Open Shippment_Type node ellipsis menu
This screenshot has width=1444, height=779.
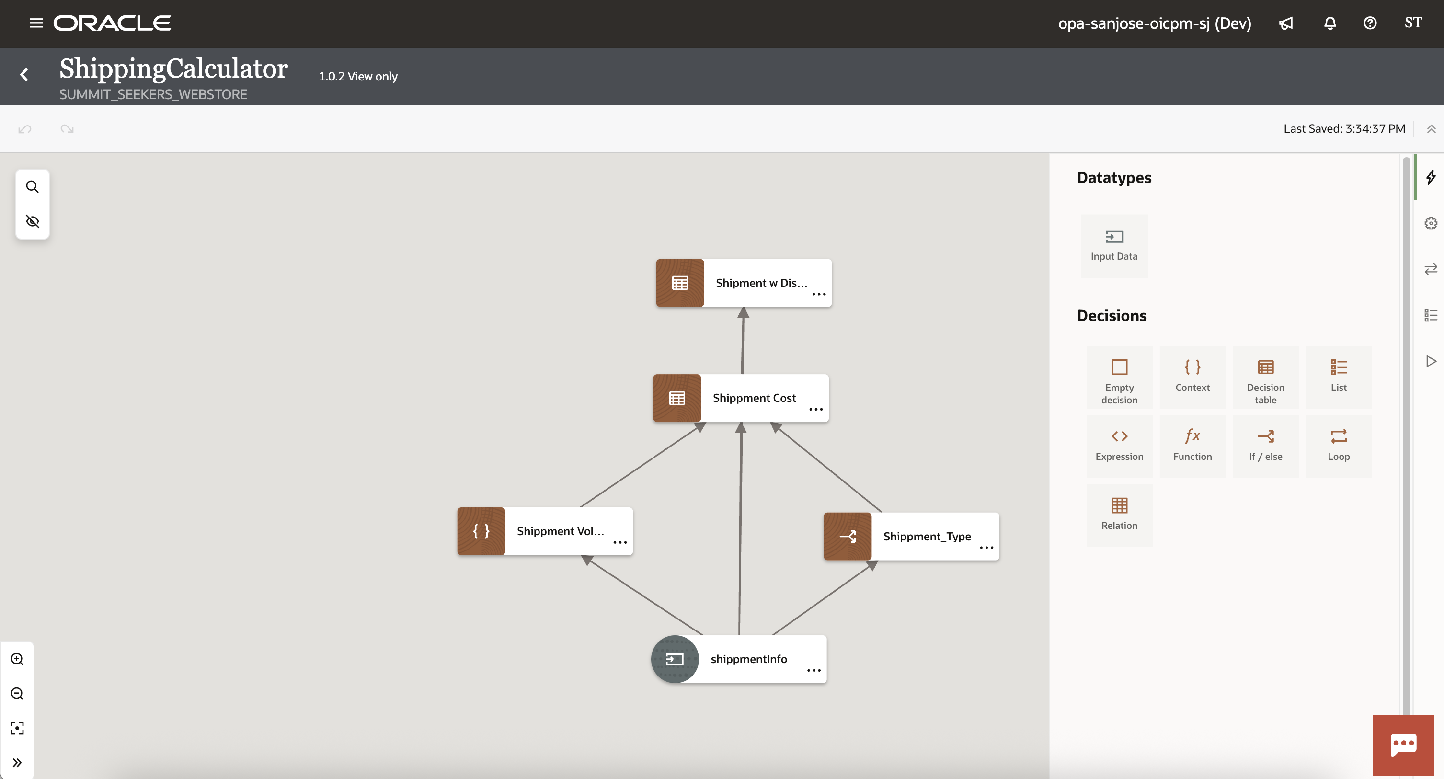tap(986, 548)
